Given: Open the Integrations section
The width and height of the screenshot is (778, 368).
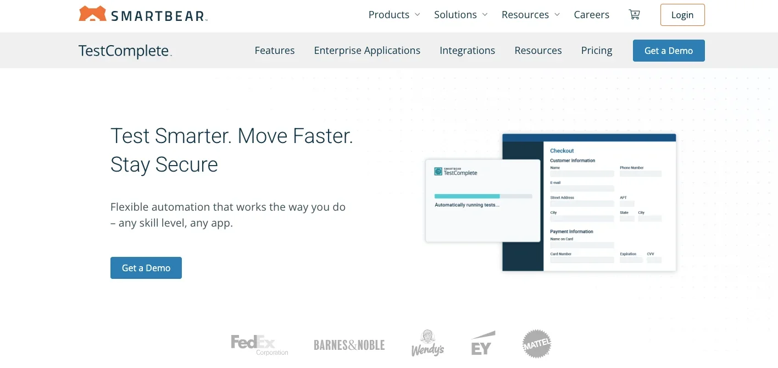Looking at the screenshot, I should pyautogui.click(x=467, y=51).
